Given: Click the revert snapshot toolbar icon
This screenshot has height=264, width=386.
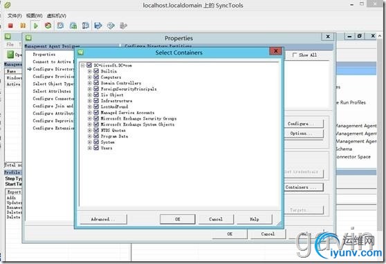Looking at the screenshot, I should click(x=73, y=26).
